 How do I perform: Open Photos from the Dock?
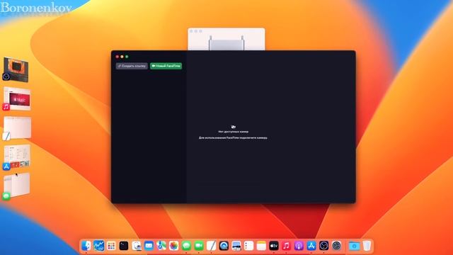coord(174,246)
